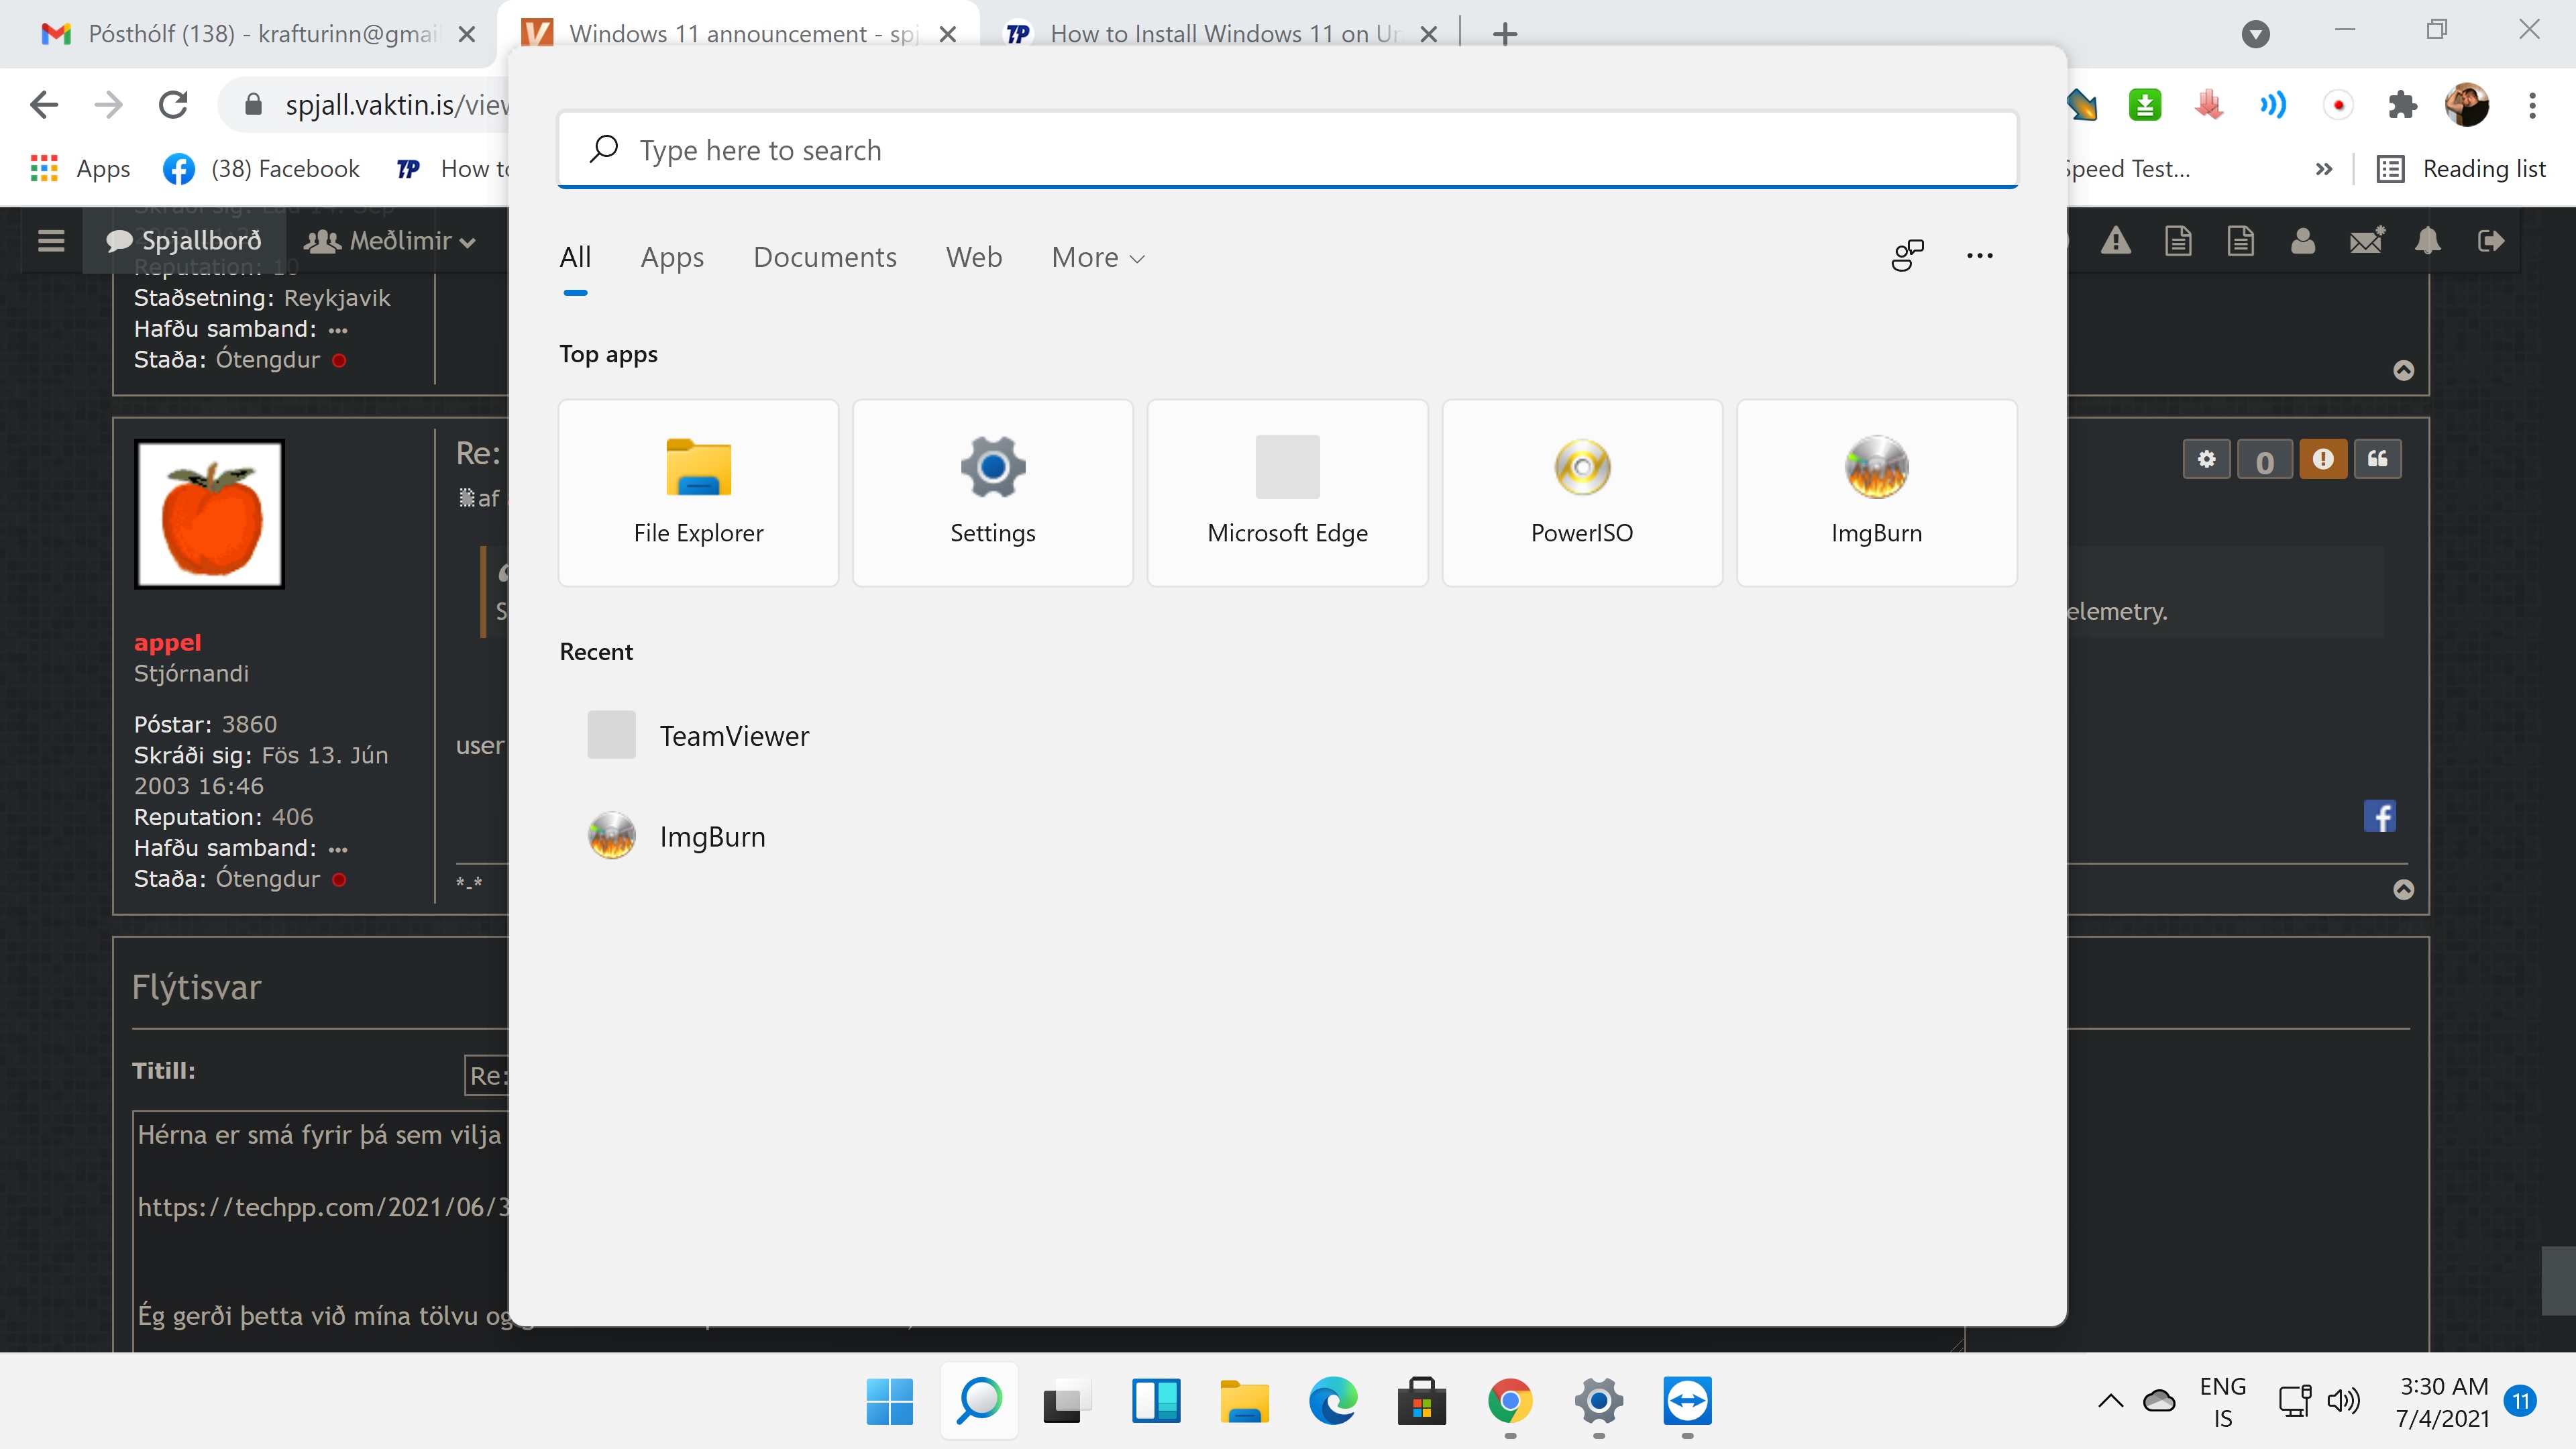Image resolution: width=2576 pixels, height=1449 pixels.
Task: Open forum notifications via the bell icon
Action: [x=2429, y=240]
